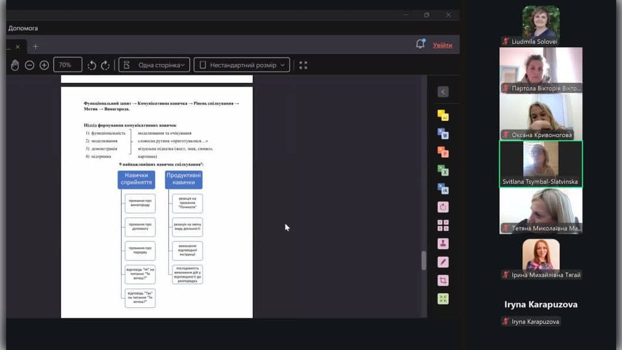Open the notifications bell
622x350 pixels.
420,44
